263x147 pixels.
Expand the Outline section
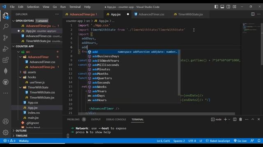(37, 131)
